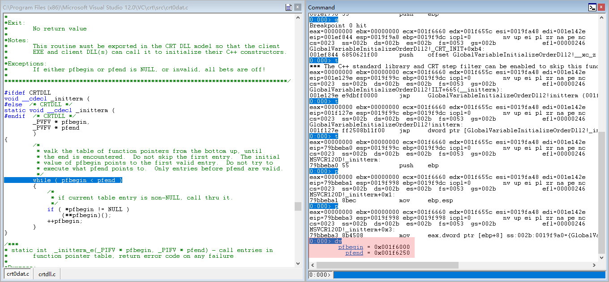This screenshot has width=609, height=282.
Task: Click the '*Exceptions:' comment line
Action: tap(26, 64)
